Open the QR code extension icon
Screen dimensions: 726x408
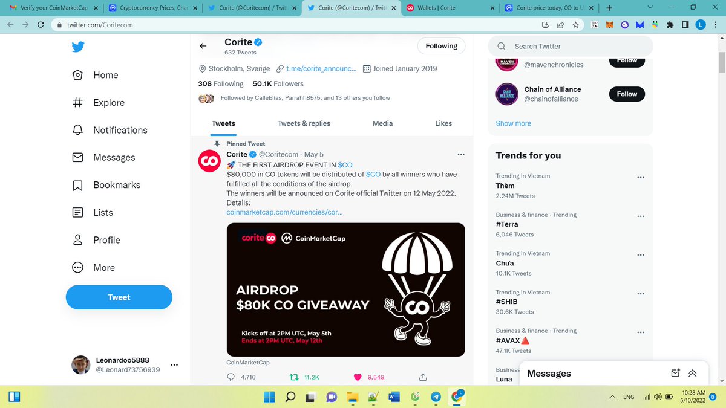tap(595, 25)
